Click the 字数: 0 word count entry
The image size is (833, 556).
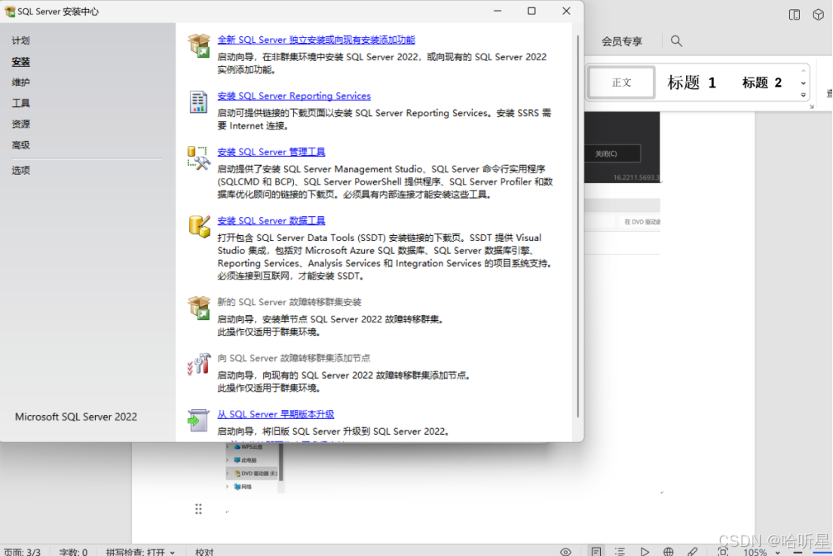(73, 552)
